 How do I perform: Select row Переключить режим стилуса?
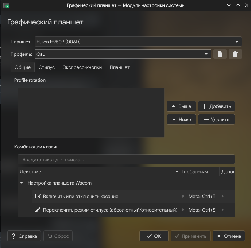tap(134, 210)
